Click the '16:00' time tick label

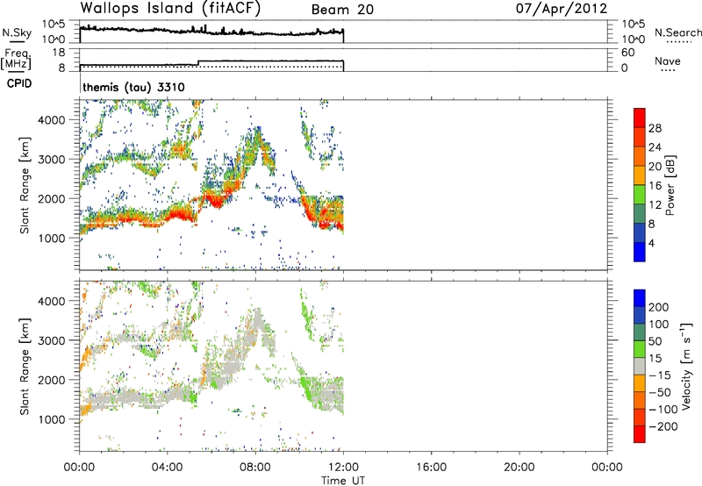pyautogui.click(x=431, y=468)
